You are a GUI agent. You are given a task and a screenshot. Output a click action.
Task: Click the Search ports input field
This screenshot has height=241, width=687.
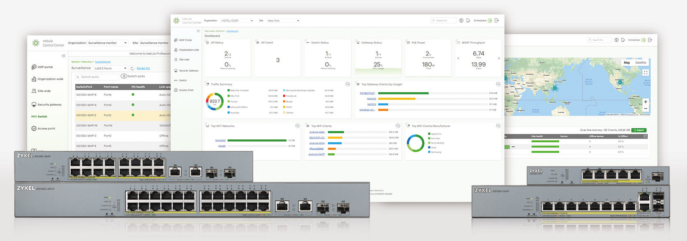97,77
